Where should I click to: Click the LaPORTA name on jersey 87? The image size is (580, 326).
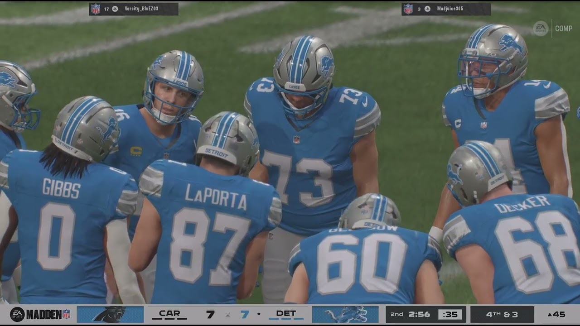pyautogui.click(x=216, y=197)
